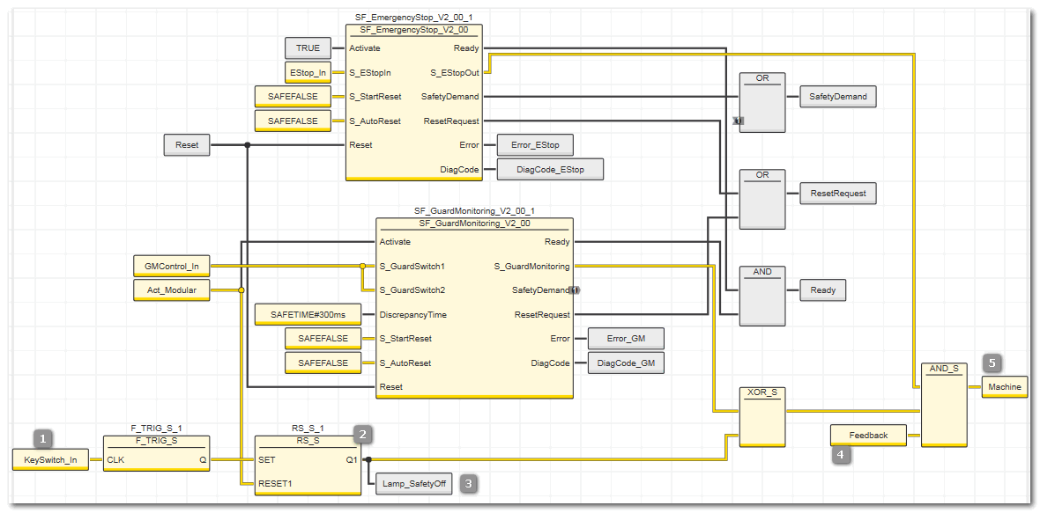
Task: Click callout marker 2 on RS_S block
Action: 363,433
